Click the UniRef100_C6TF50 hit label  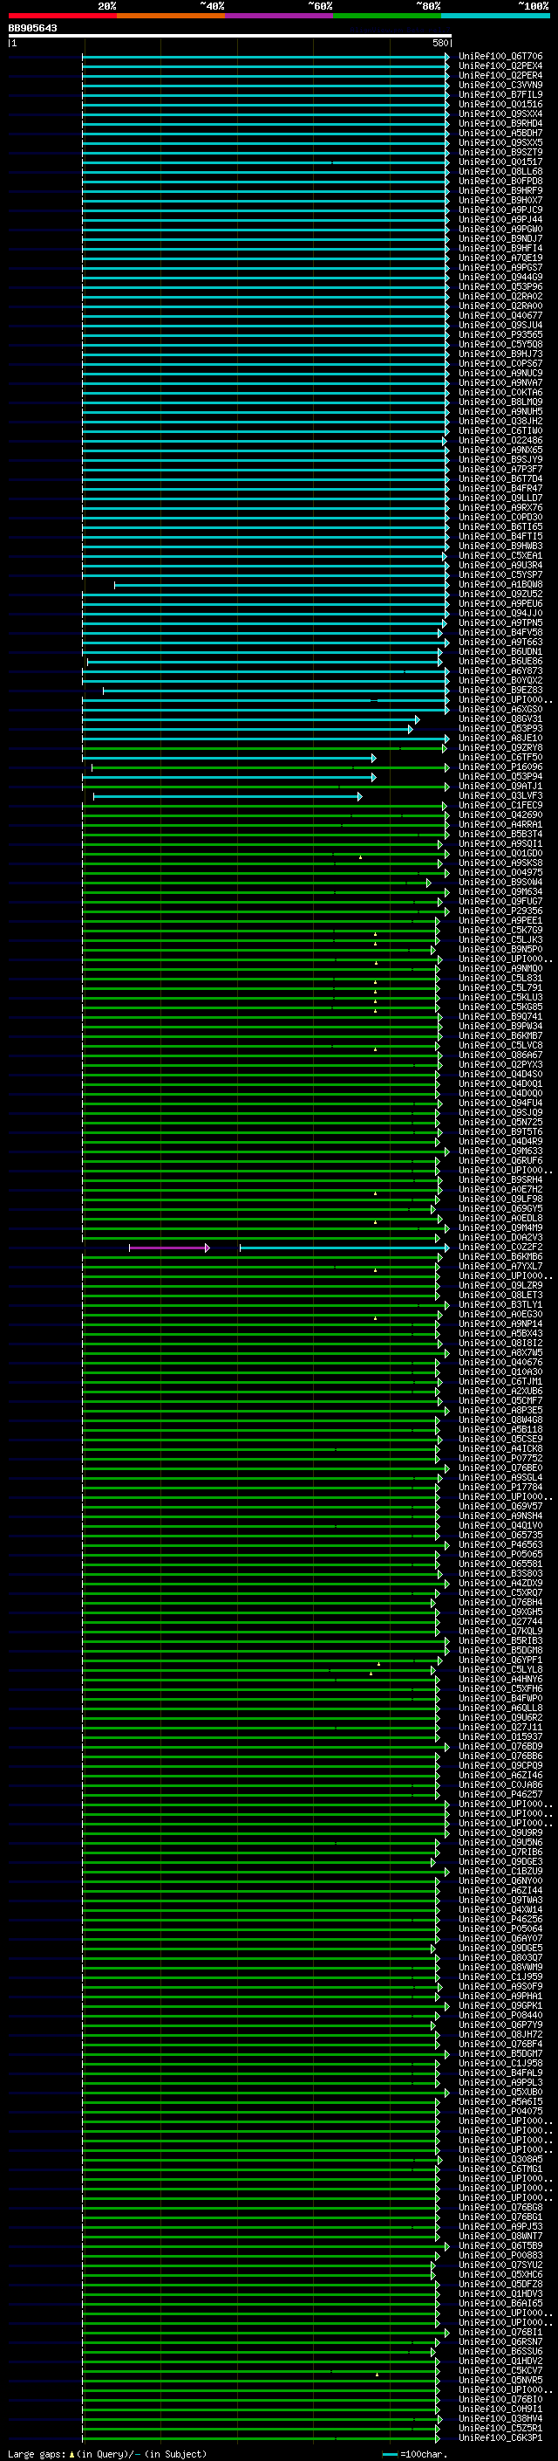(500, 758)
